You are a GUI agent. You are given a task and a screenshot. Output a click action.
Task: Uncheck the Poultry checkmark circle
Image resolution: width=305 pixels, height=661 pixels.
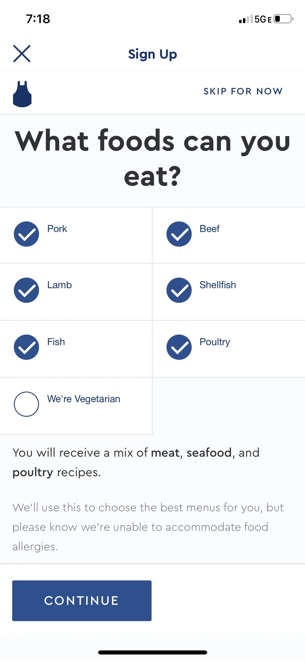179,347
